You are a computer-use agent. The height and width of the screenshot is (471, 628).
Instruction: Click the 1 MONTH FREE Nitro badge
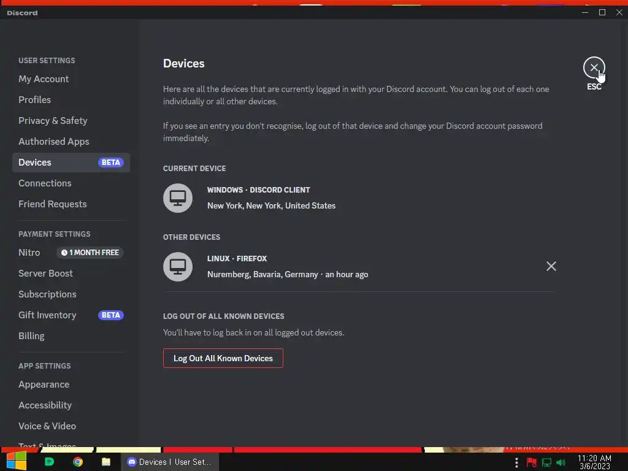tap(90, 253)
